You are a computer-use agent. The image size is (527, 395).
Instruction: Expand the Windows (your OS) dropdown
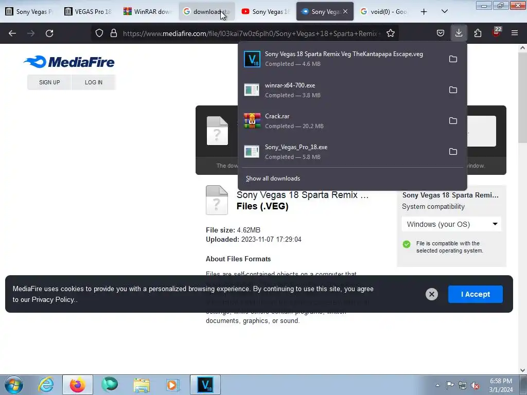pyautogui.click(x=451, y=224)
